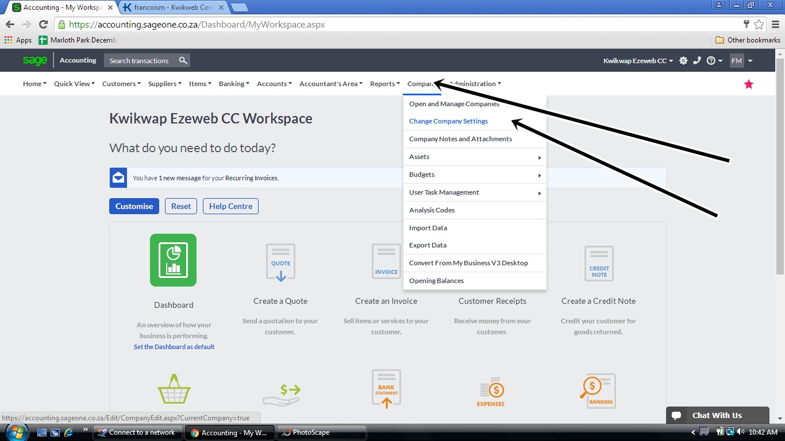Click the Create a Credit Note icon

(x=599, y=265)
